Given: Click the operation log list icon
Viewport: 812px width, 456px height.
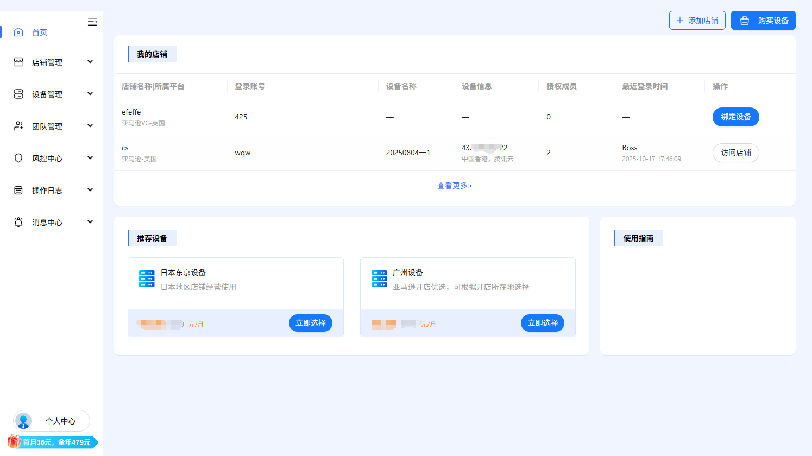Looking at the screenshot, I should 18,190.
